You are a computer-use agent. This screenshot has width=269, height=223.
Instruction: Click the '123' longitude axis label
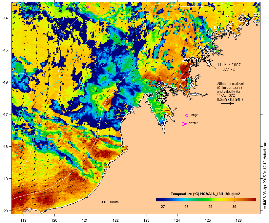coord(147,220)
